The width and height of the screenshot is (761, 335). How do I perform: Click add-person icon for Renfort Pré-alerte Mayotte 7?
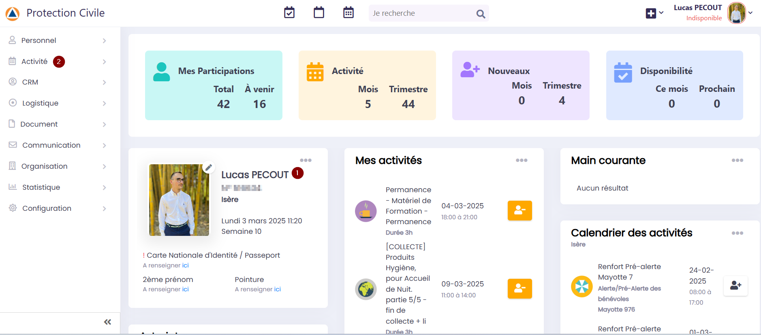tap(735, 286)
